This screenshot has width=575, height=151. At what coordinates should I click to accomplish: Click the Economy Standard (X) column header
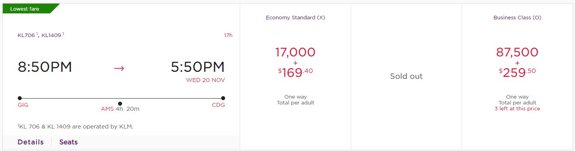pos(295,18)
